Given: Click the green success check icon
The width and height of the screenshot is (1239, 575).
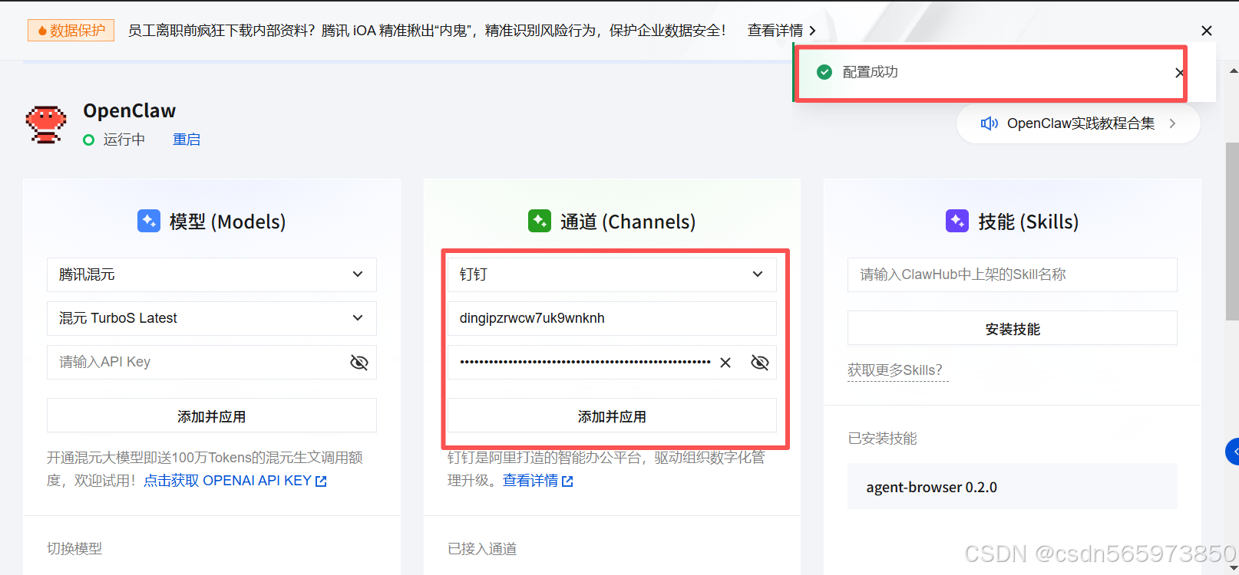Looking at the screenshot, I should point(824,72).
